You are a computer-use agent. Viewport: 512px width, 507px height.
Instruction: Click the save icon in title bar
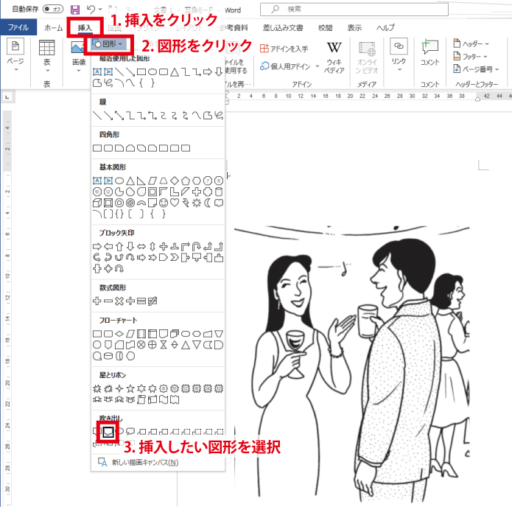pos(75,10)
